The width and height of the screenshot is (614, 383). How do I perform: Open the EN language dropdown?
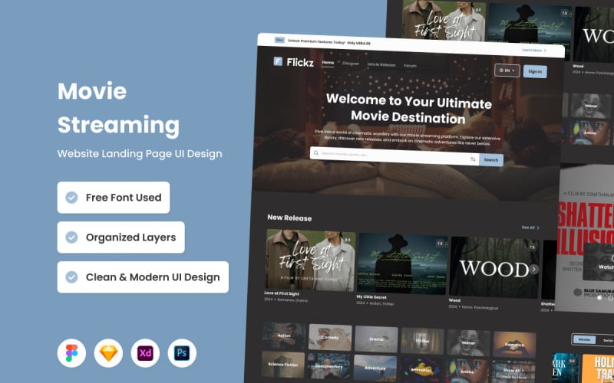click(507, 70)
